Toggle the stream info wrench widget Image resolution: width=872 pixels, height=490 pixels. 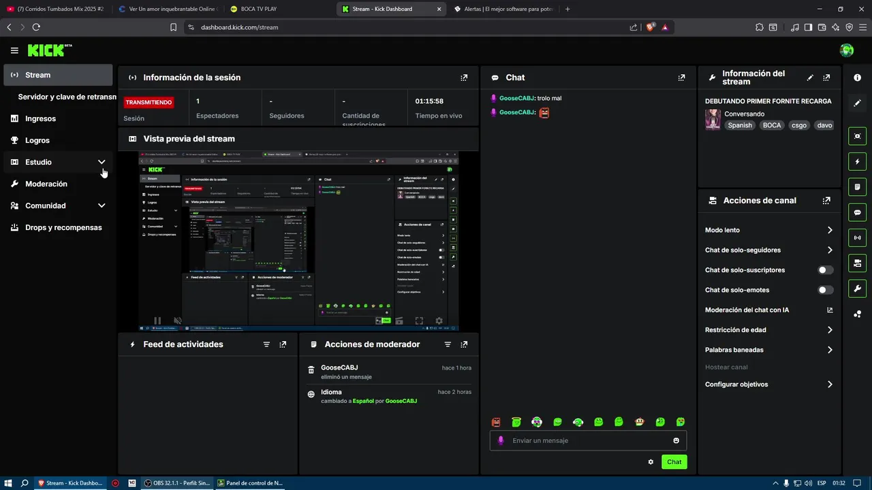[857, 288]
